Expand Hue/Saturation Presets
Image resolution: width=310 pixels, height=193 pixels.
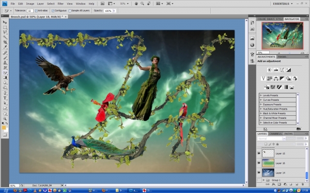click(261, 109)
